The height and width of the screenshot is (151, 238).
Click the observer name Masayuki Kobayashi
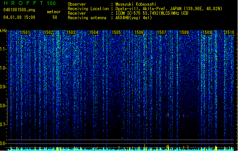click(136, 4)
